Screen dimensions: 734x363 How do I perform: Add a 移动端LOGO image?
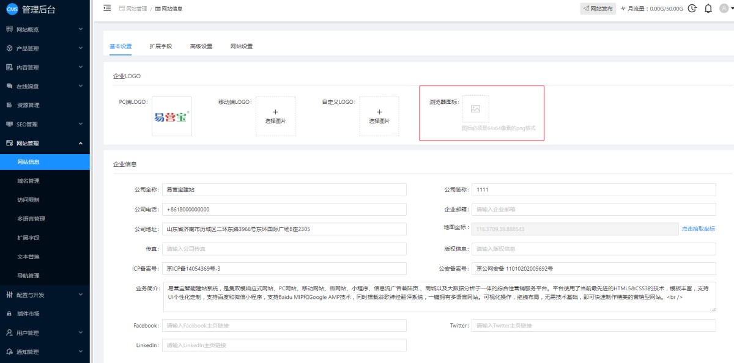(x=275, y=116)
